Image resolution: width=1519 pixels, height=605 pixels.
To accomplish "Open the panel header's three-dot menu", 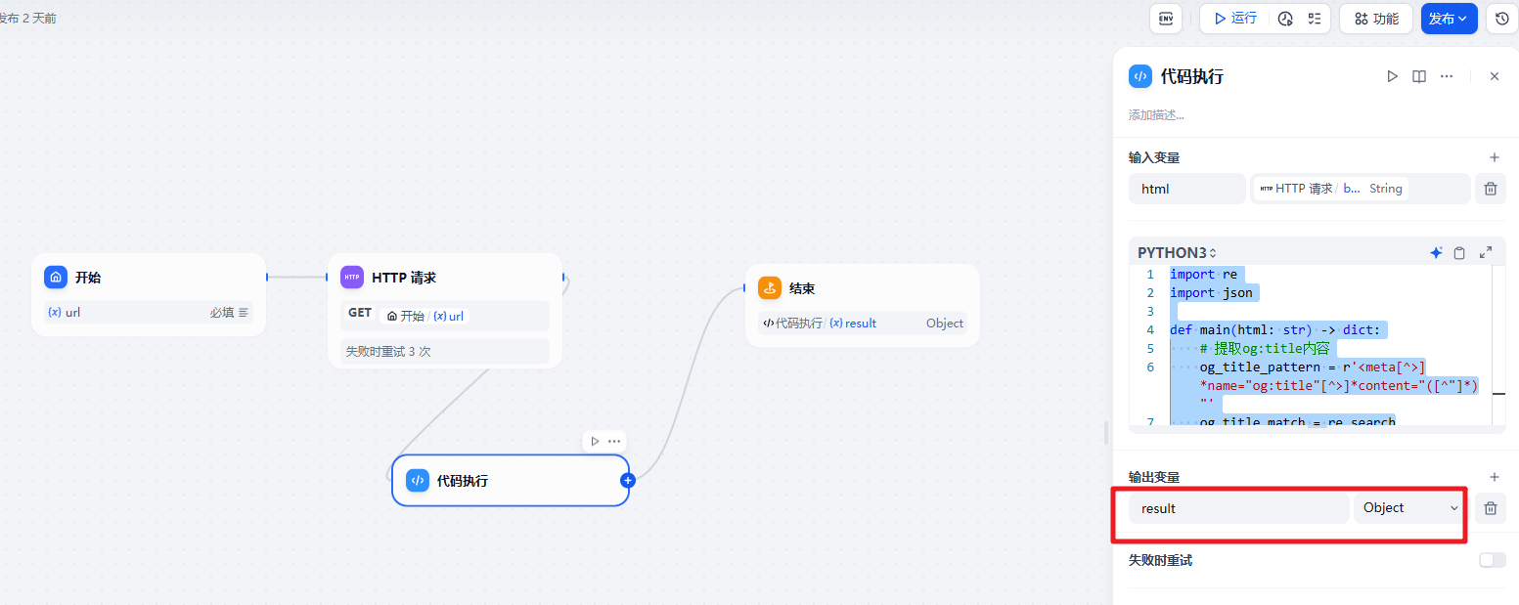I will click(1447, 76).
